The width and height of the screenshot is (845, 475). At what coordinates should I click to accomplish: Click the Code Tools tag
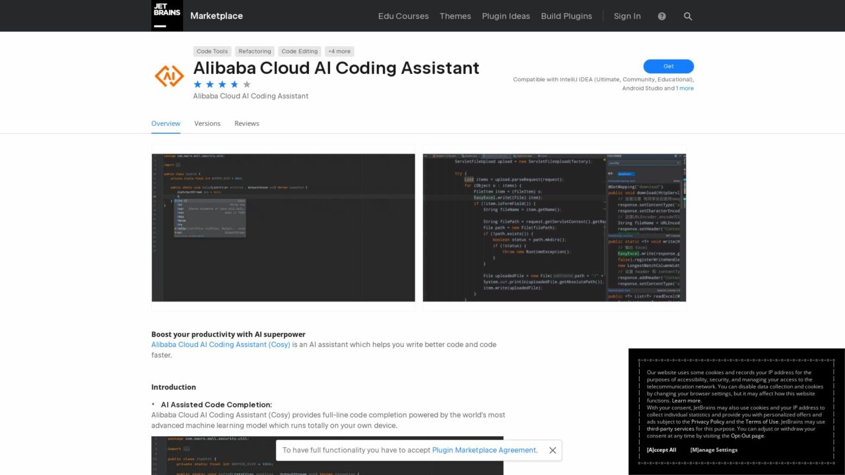pyautogui.click(x=212, y=51)
